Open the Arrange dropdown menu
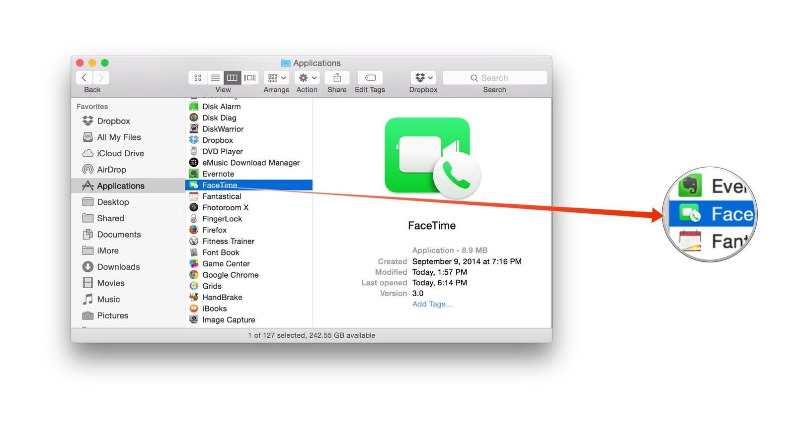This screenshot has width=795, height=429. [277, 78]
